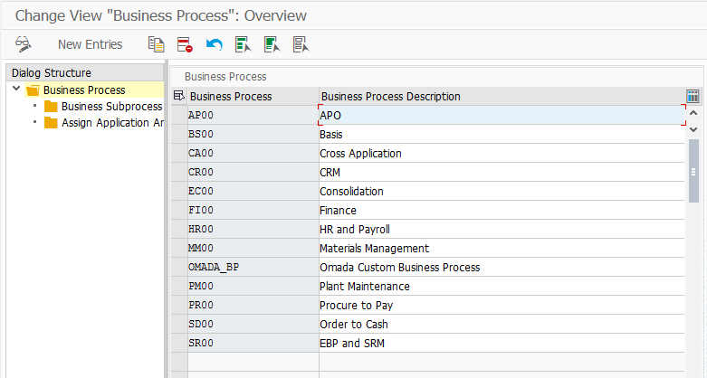Select the row selector for CA00

(x=179, y=153)
